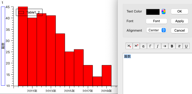Click the Apply button
This screenshot has height=94, width=192.
179,21
